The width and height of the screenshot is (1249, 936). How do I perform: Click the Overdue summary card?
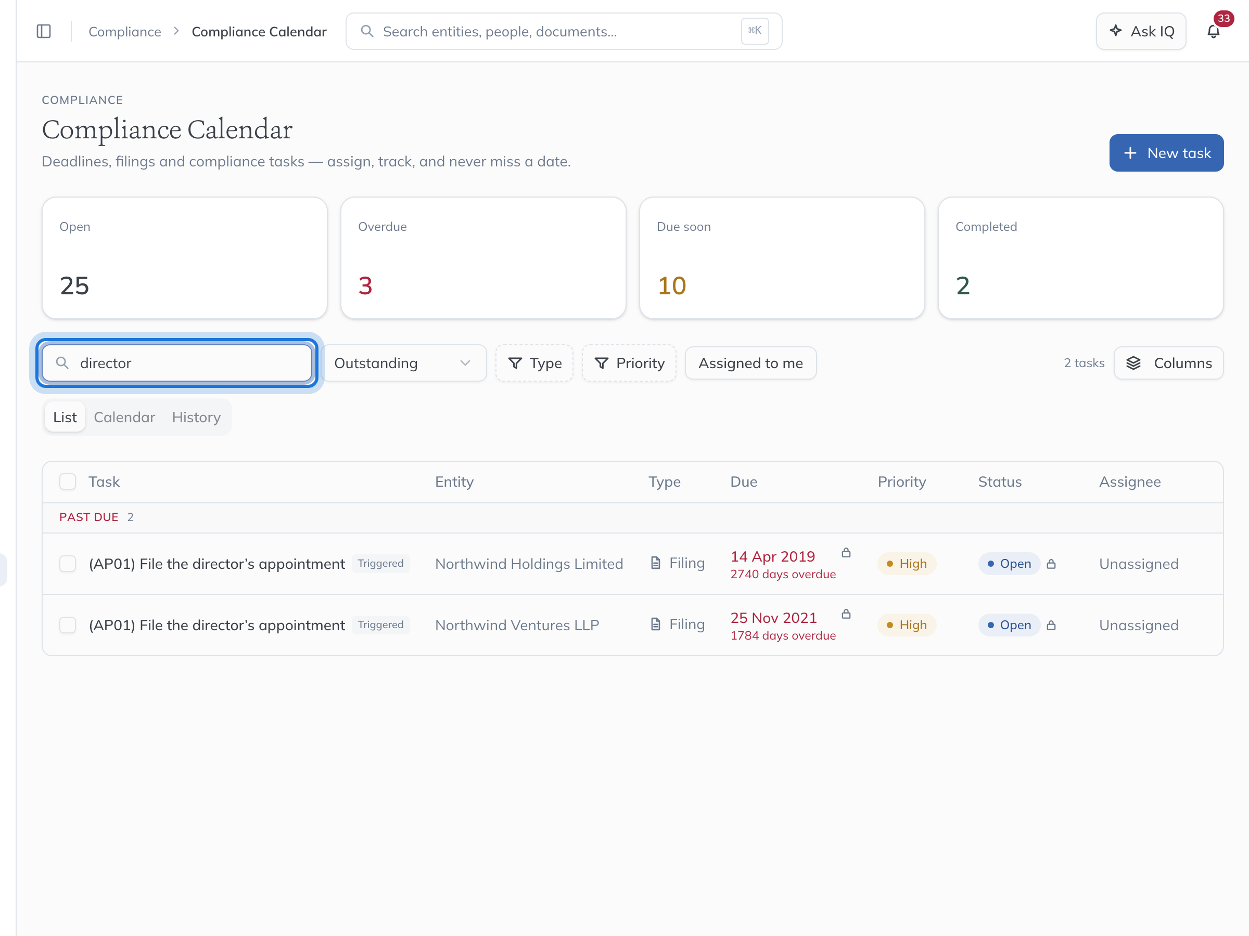pyautogui.click(x=483, y=258)
